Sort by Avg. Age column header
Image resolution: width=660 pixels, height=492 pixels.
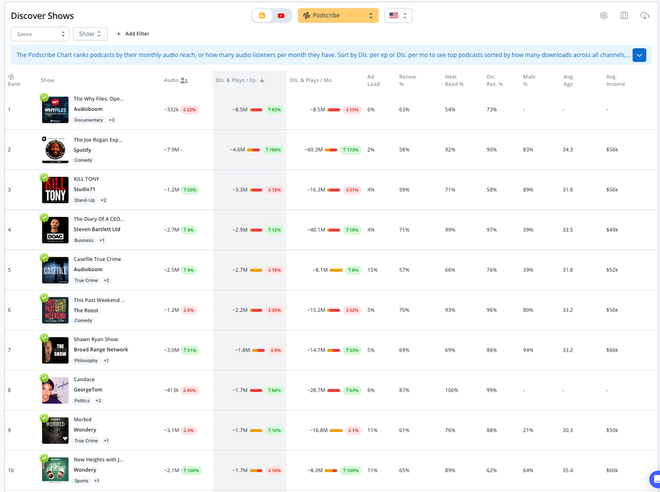(x=569, y=80)
